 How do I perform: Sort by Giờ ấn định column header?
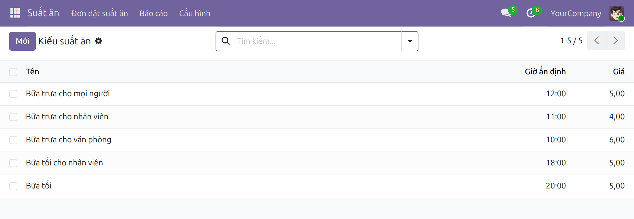pyautogui.click(x=545, y=71)
